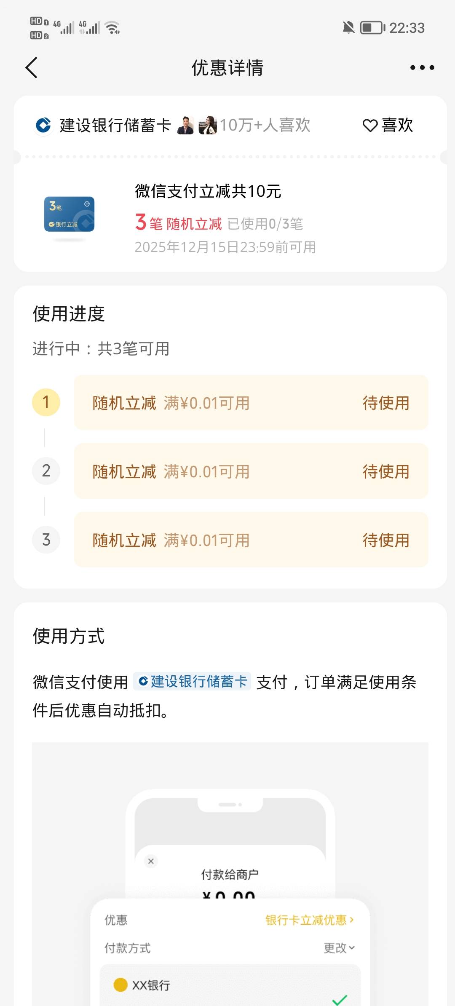
Task: Tap the heart 喜欢 like toggle
Action: point(388,125)
